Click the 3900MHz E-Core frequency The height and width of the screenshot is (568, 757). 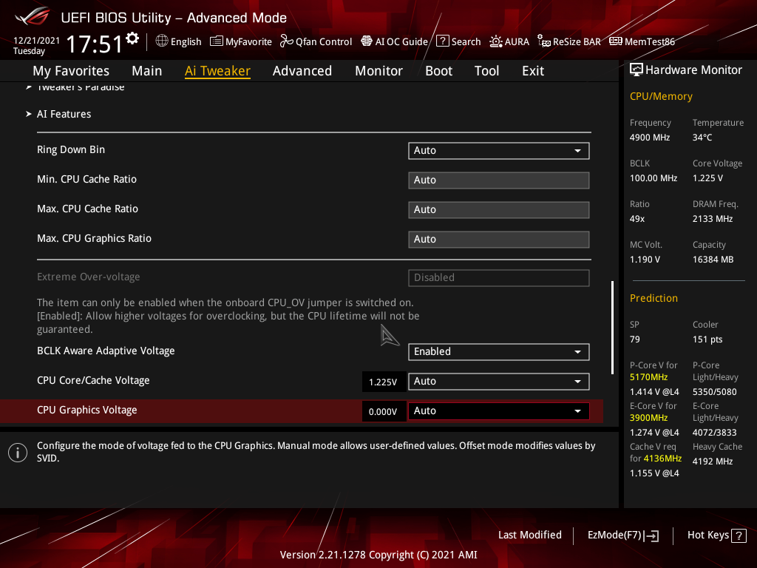pos(648,418)
